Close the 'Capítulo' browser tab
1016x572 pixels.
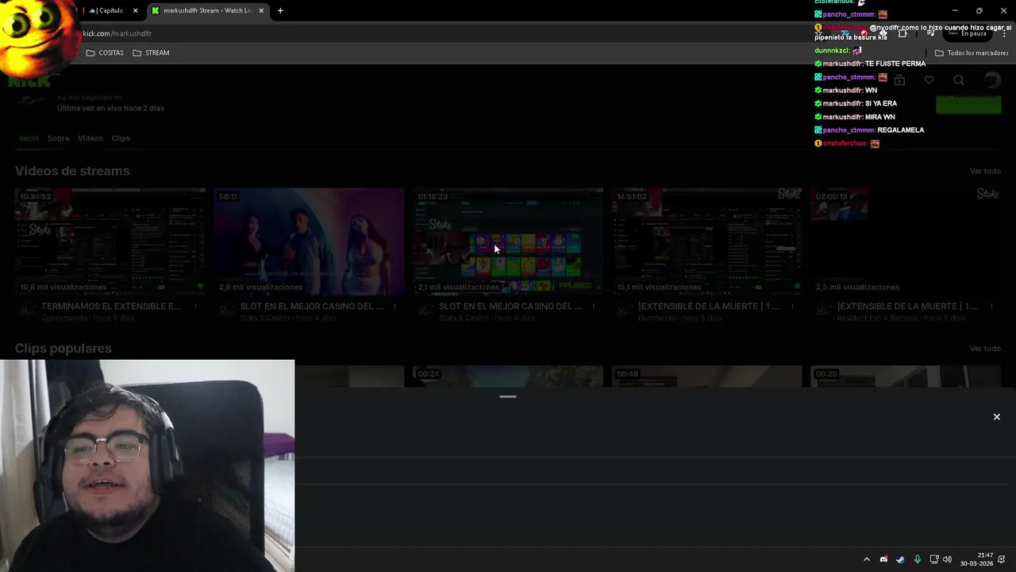coord(135,10)
